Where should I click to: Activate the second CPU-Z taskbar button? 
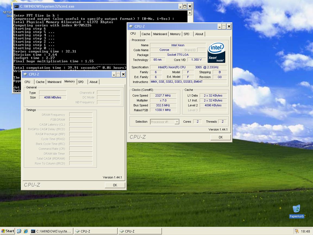click(x=140, y=231)
